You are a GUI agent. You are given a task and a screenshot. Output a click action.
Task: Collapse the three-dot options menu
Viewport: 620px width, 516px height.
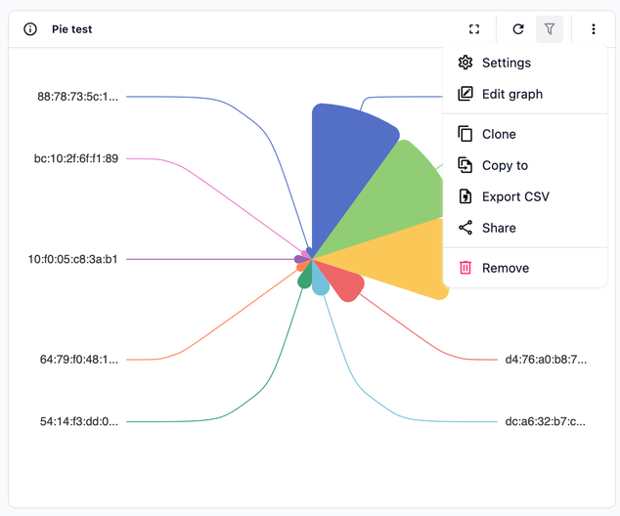[594, 29]
